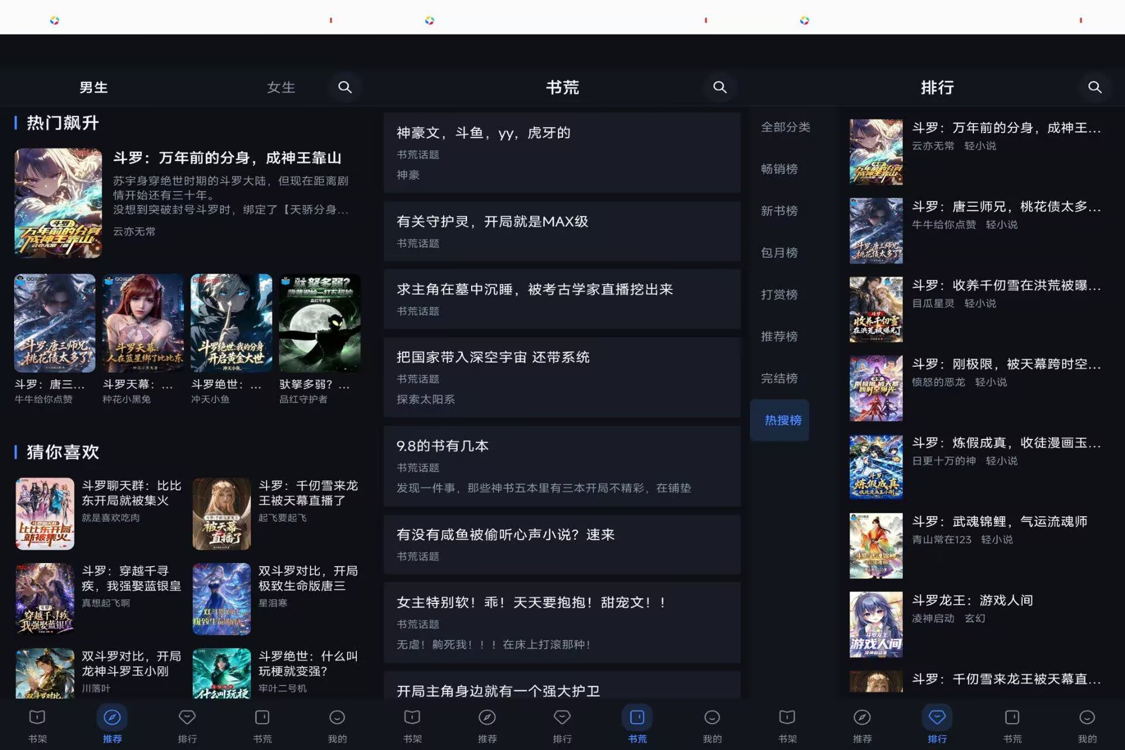Select 包月榜 in the sidebar

click(779, 253)
